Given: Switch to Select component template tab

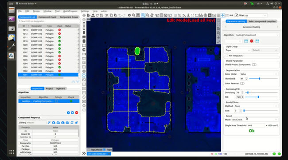Looking at the screenshot, I should click(262, 21).
